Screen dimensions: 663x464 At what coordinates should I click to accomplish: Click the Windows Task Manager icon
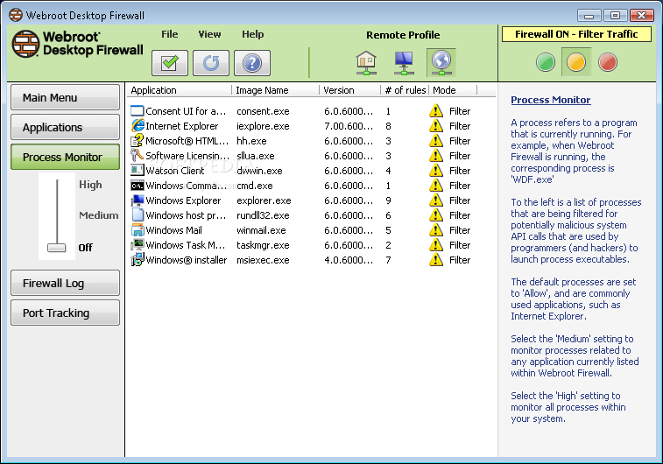click(x=138, y=244)
